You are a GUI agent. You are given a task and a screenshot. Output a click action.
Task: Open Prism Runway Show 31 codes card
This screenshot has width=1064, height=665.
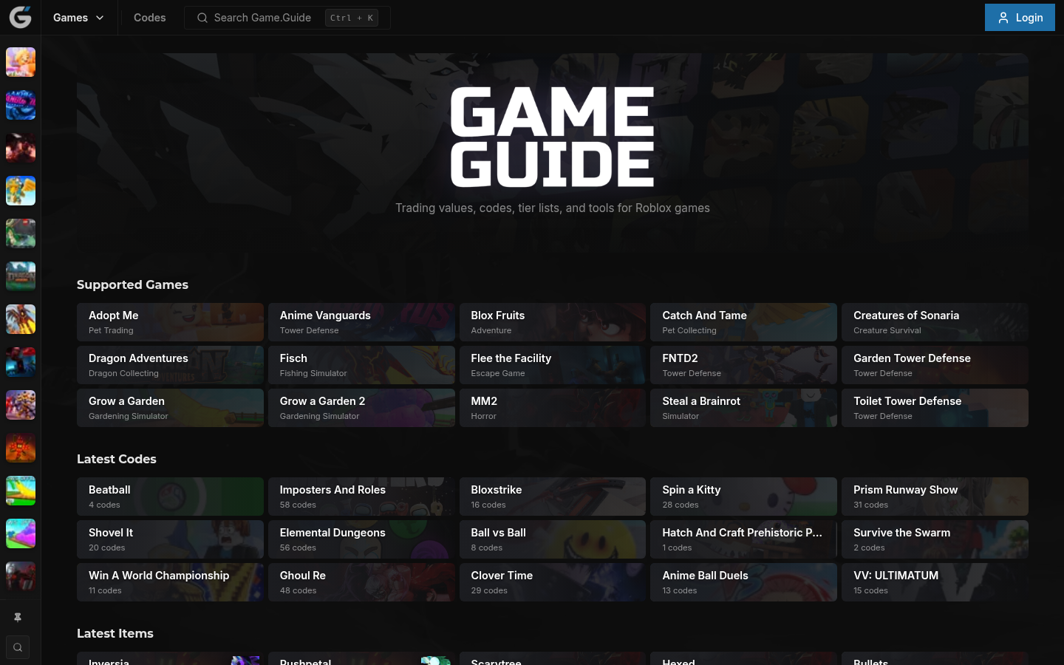[935, 497]
